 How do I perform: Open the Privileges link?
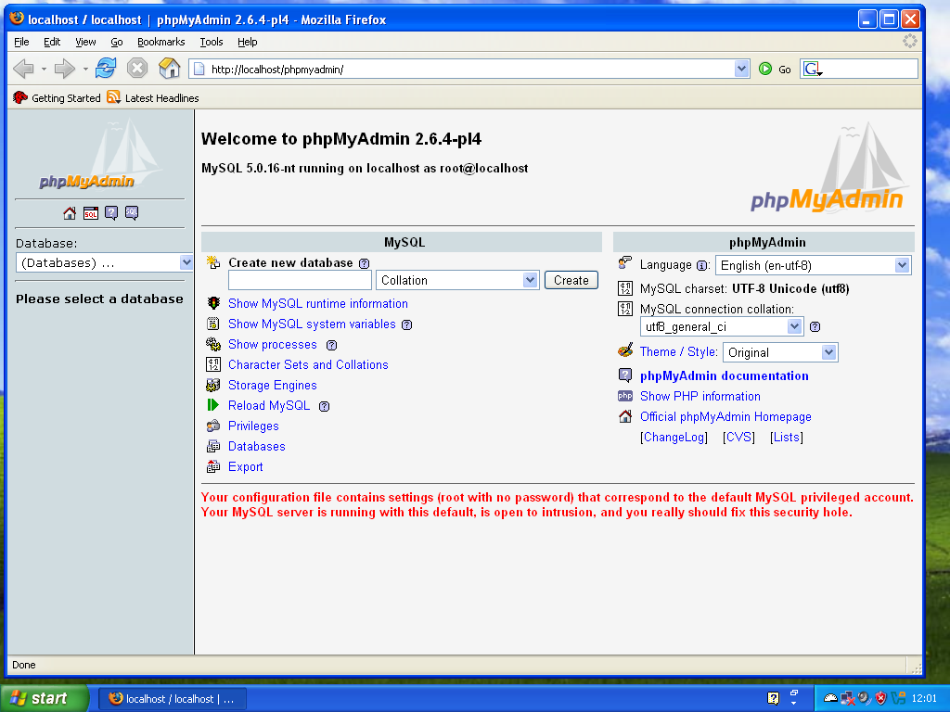253,426
